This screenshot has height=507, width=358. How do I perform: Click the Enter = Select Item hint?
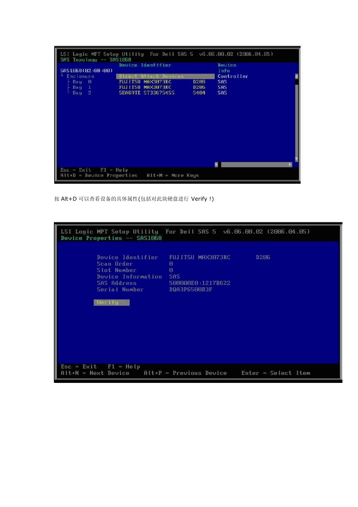(x=276, y=373)
